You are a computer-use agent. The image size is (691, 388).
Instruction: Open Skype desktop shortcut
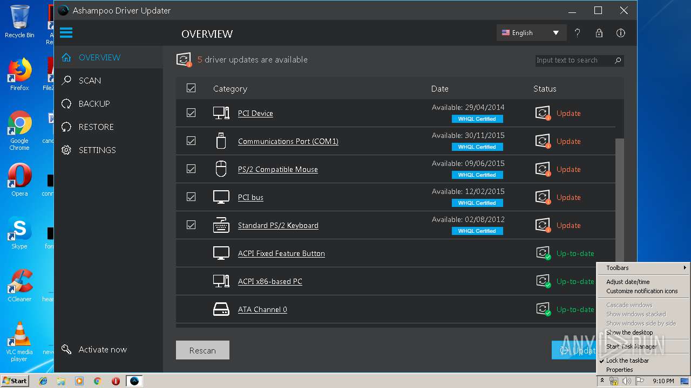(19, 233)
